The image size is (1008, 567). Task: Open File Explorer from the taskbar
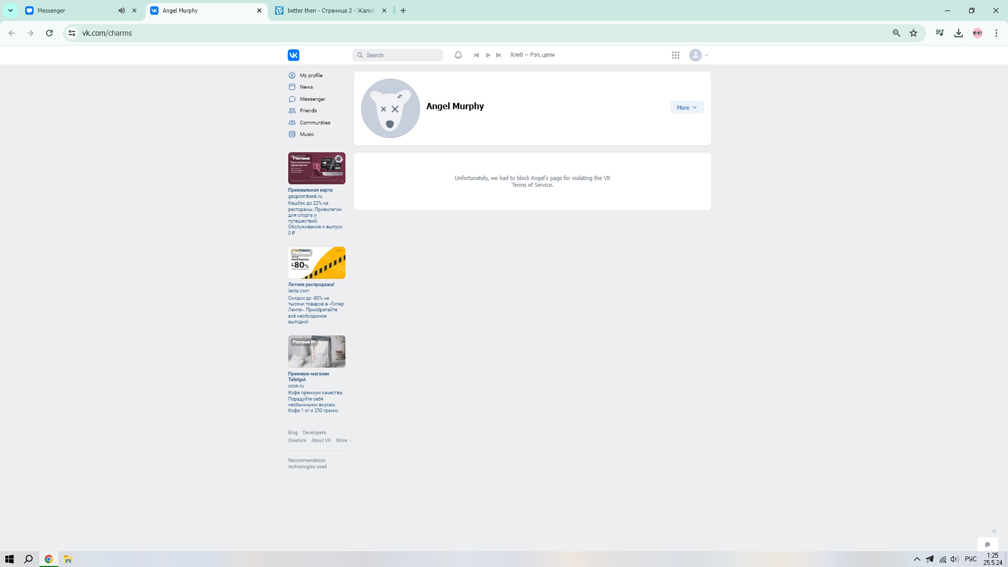(x=68, y=559)
